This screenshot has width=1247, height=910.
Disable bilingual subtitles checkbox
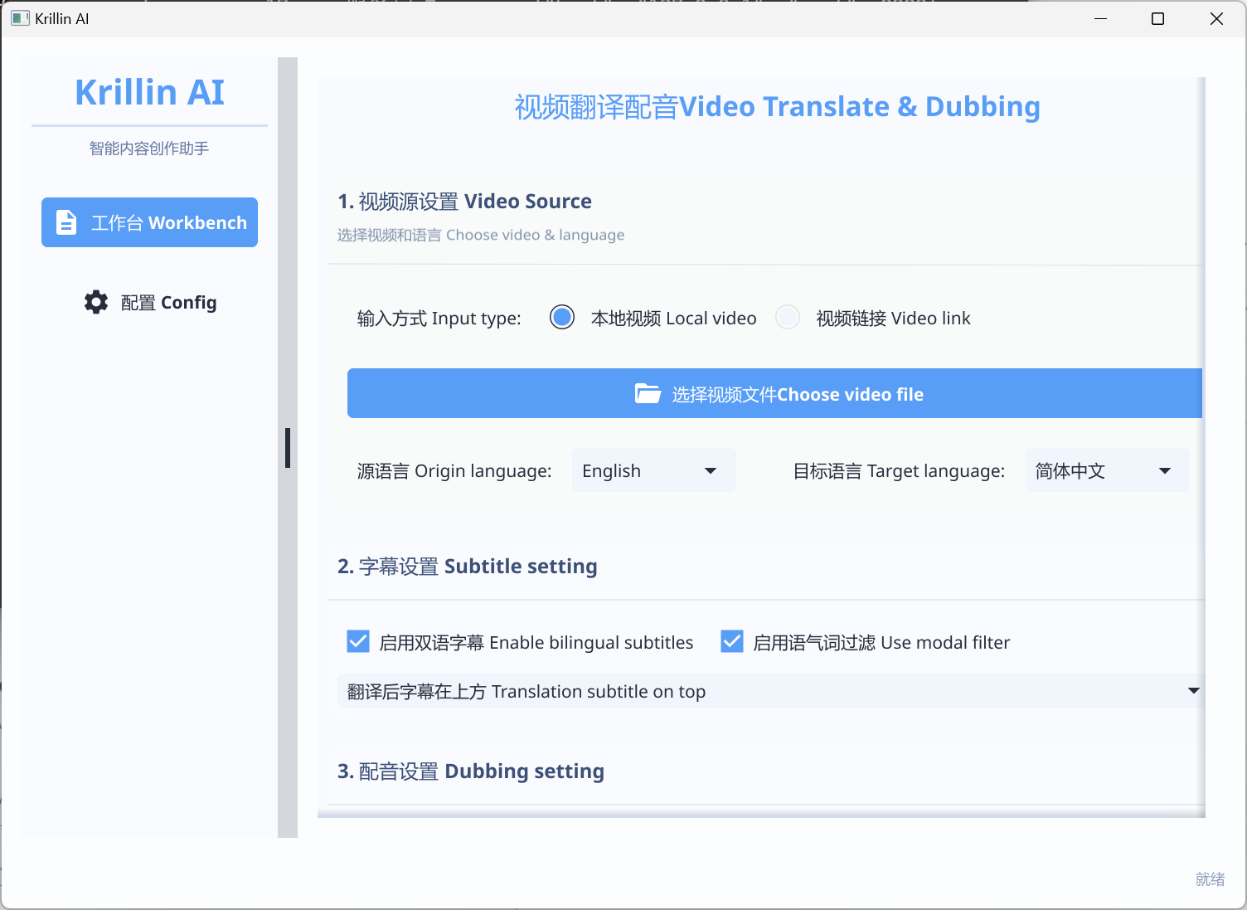(357, 641)
